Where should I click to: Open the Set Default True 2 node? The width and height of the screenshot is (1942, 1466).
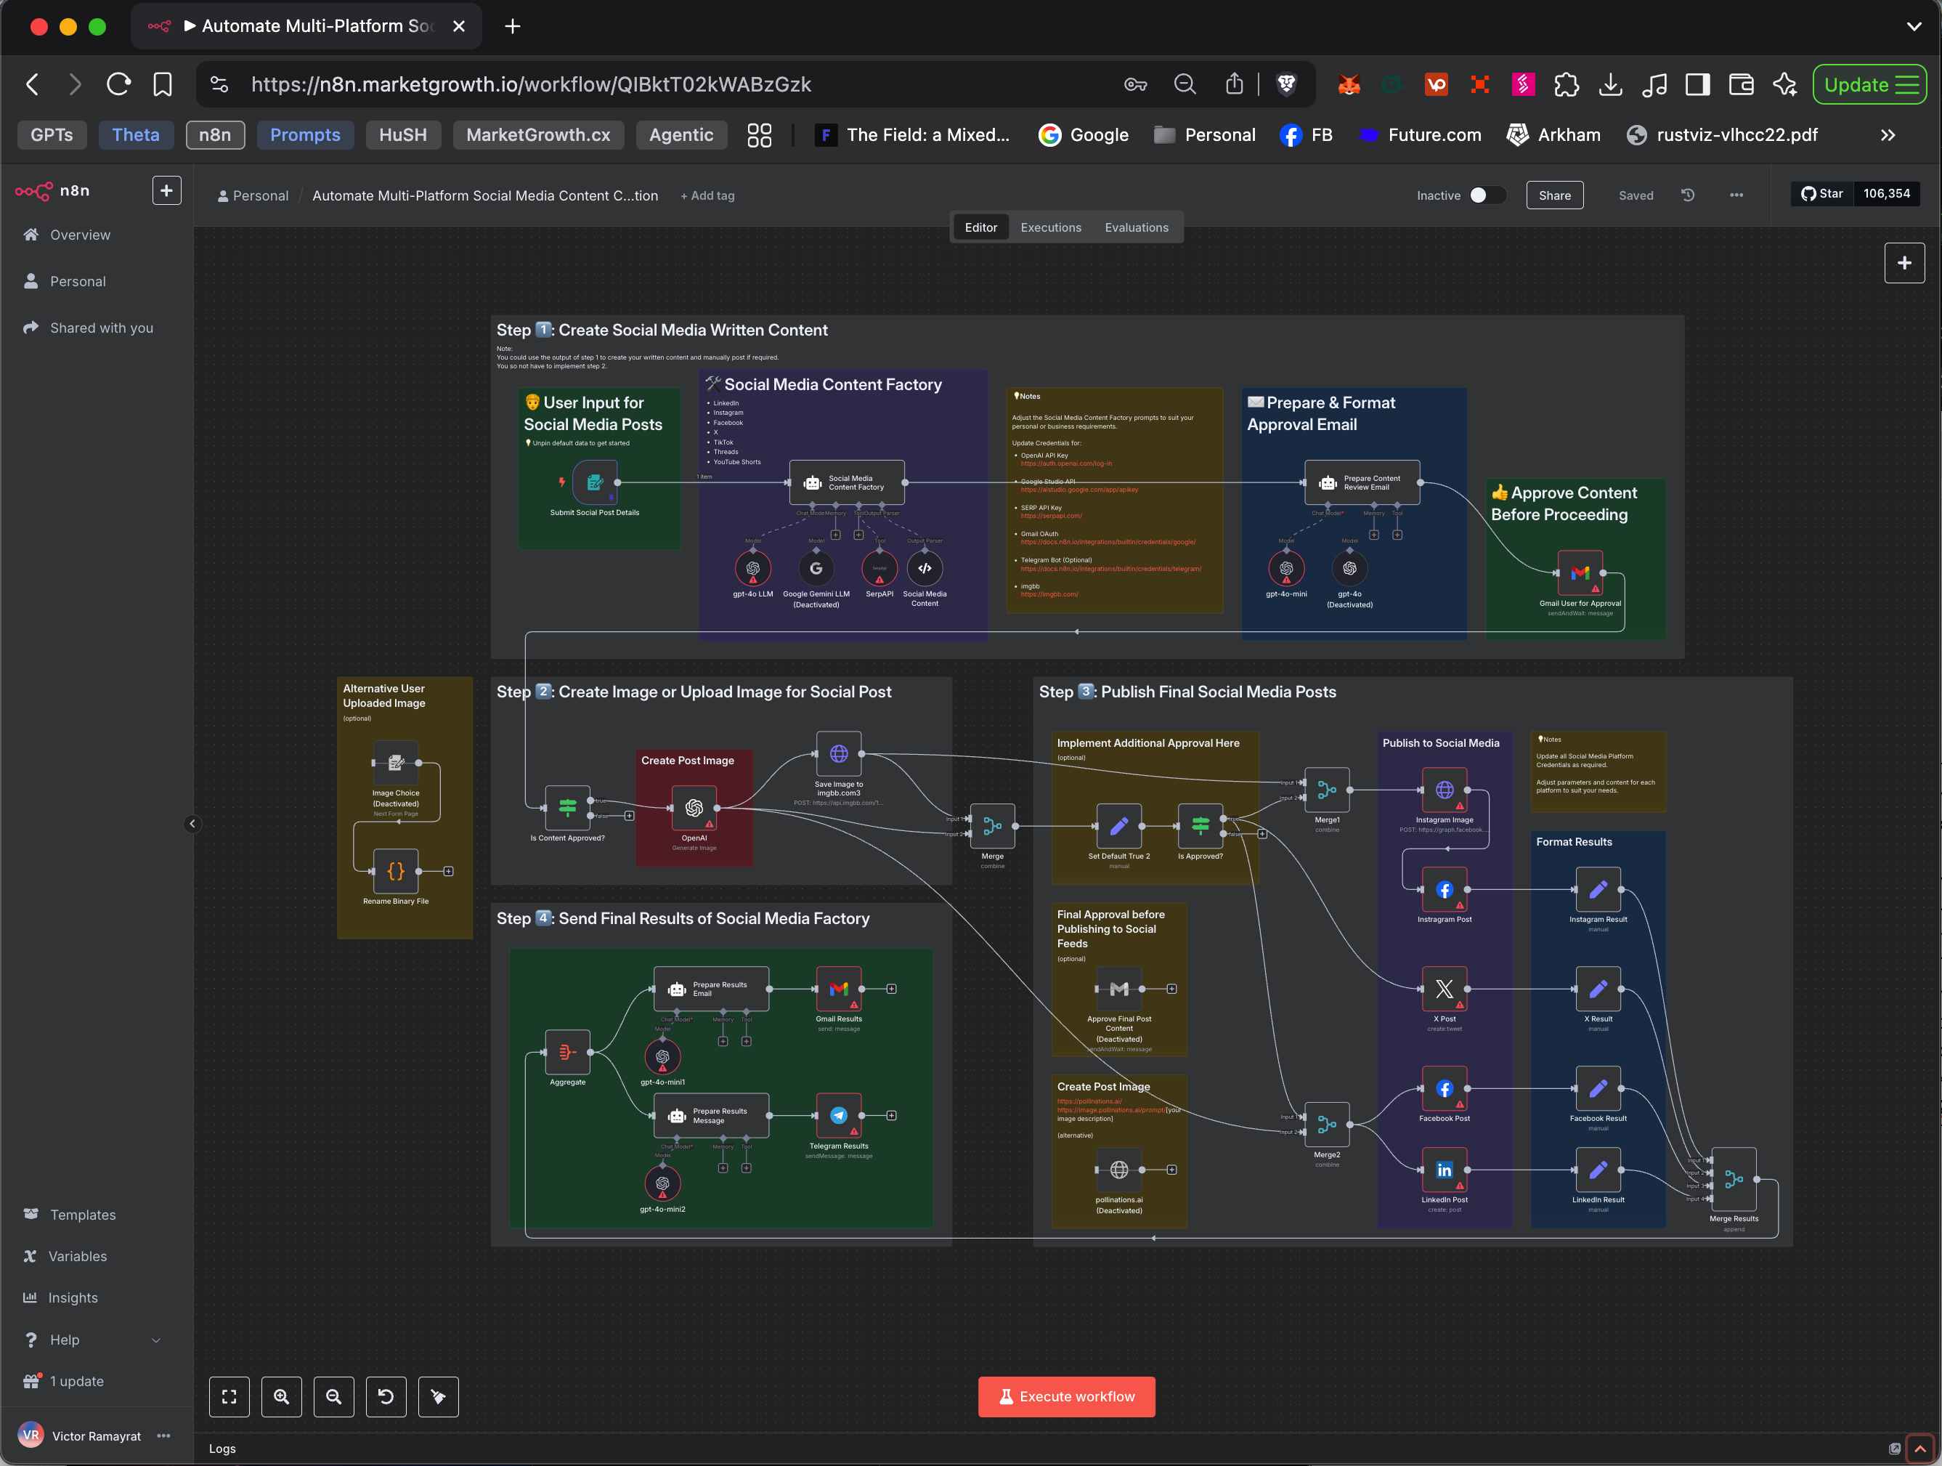pyautogui.click(x=1118, y=826)
